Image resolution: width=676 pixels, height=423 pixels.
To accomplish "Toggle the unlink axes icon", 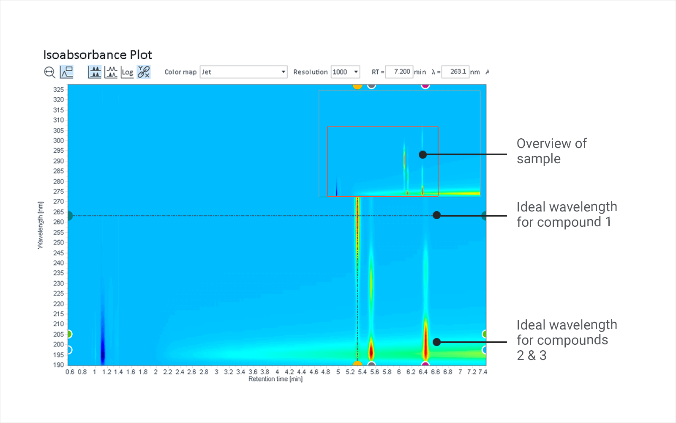I will 144,72.
